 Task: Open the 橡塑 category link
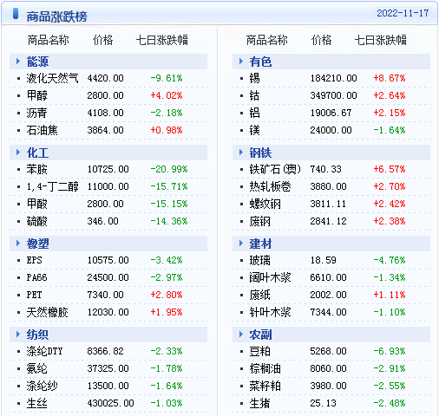(x=37, y=244)
